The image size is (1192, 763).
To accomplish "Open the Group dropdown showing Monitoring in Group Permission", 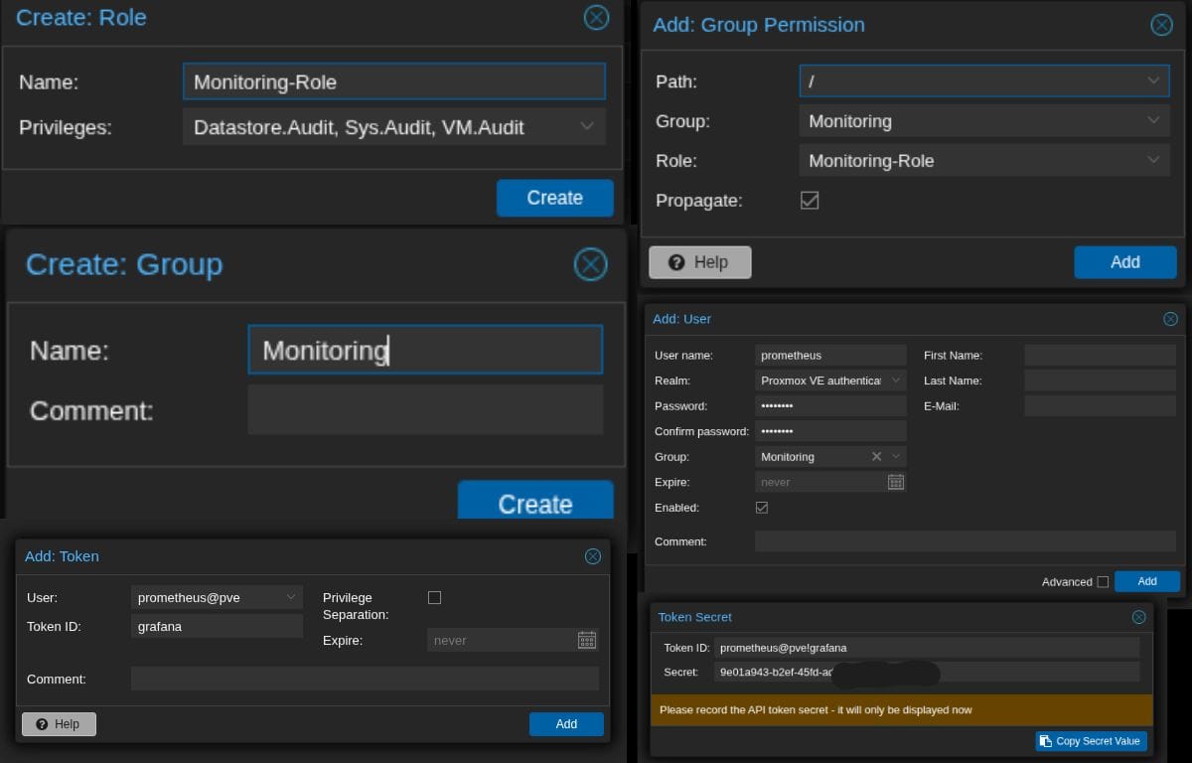I will (1153, 120).
